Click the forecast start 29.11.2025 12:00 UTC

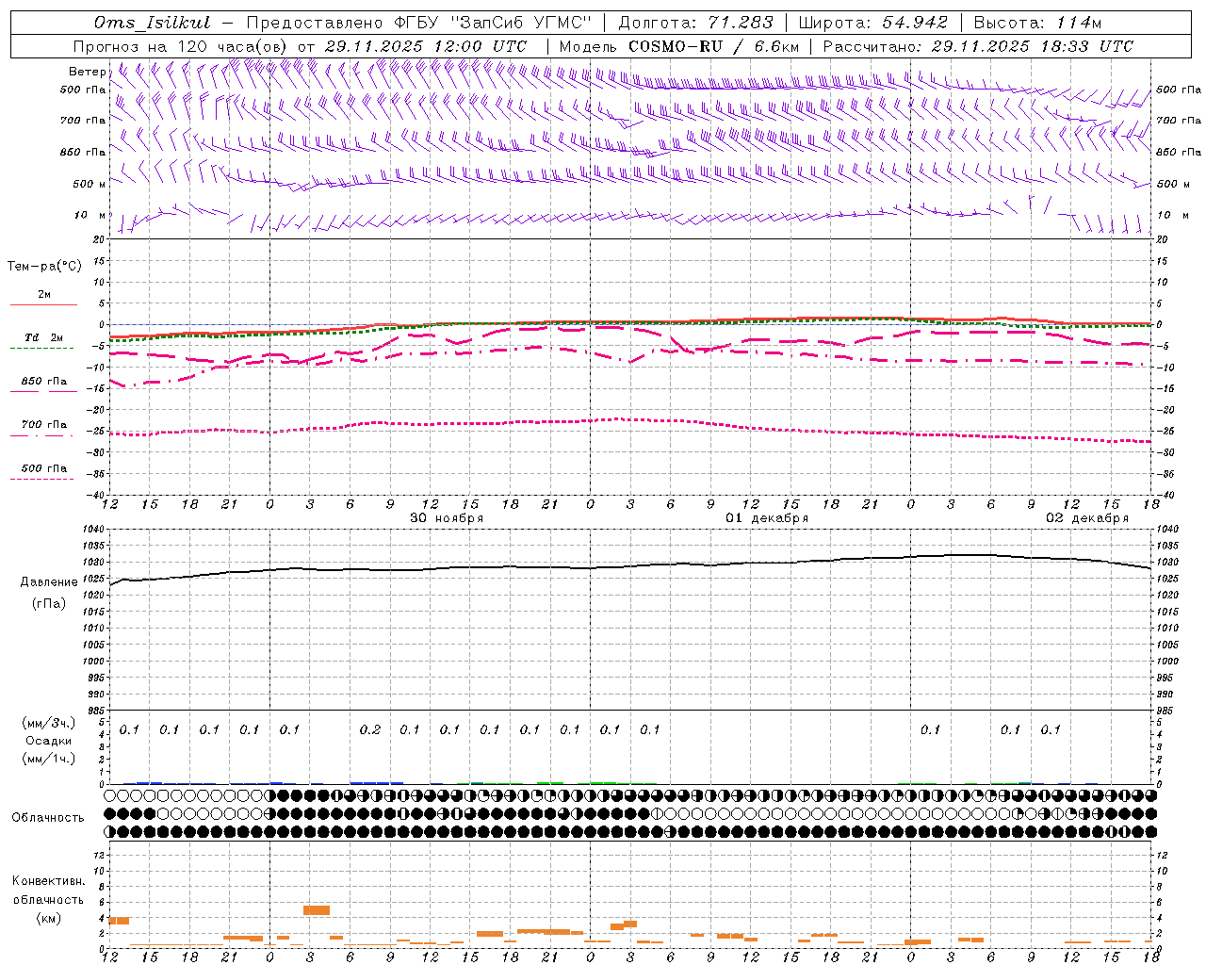(426, 46)
